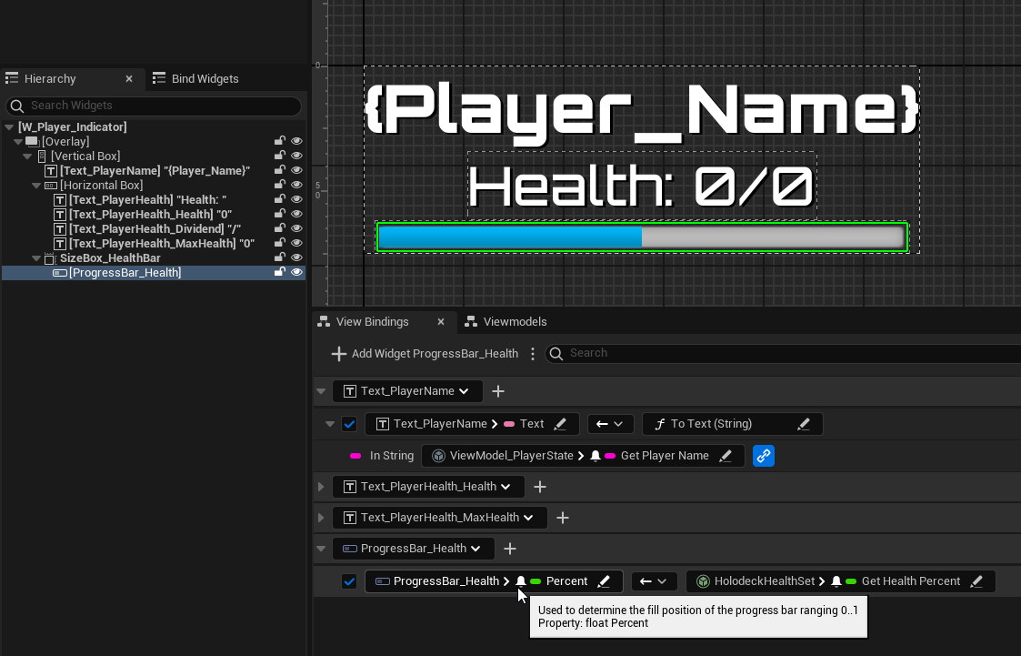Image resolution: width=1021 pixels, height=656 pixels.
Task: Select the health progress bar in the designer
Action: click(641, 237)
